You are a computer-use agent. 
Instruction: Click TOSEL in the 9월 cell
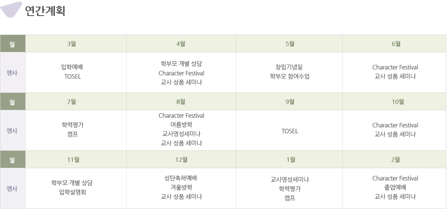(x=290, y=131)
